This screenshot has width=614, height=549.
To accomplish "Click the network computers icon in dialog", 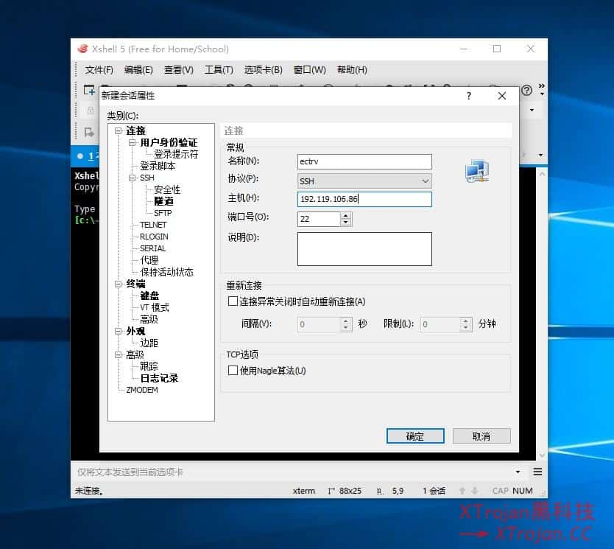I will click(x=477, y=171).
